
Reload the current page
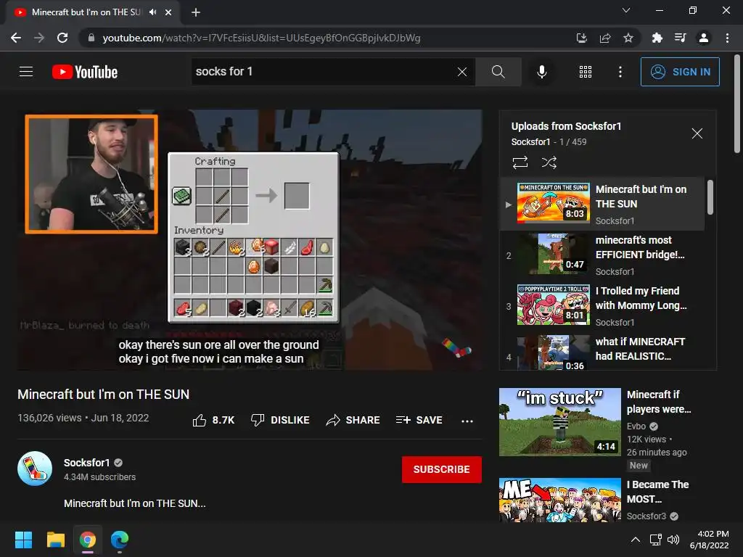coord(62,38)
